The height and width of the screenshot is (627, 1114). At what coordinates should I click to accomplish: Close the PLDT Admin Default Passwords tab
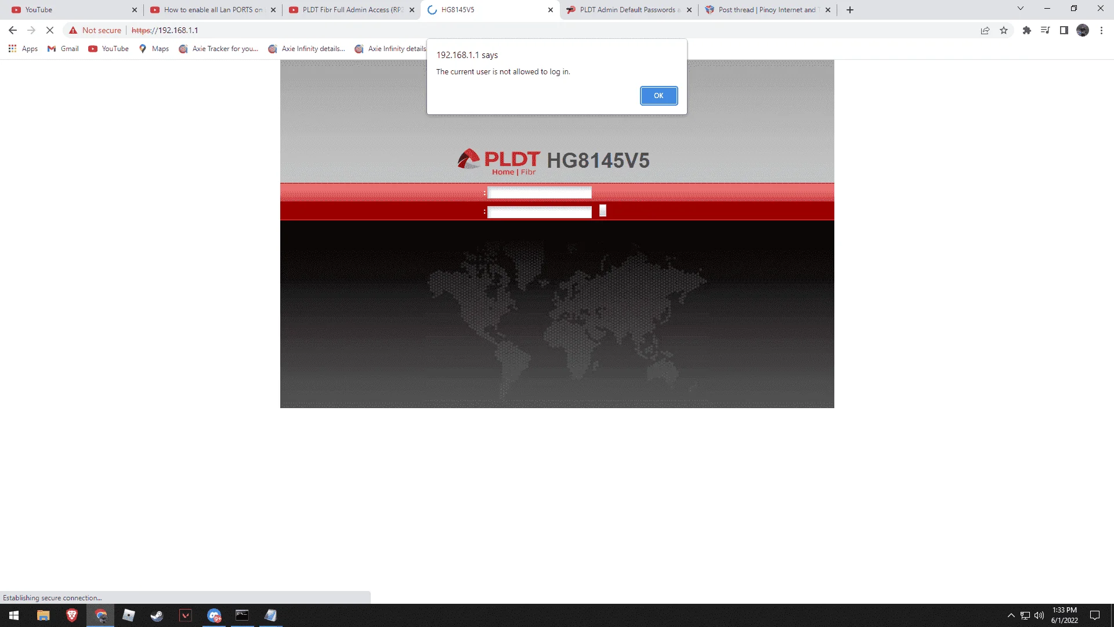click(x=689, y=10)
